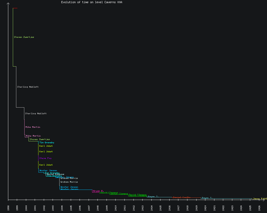
Task: Select the 1998 year label on the x-axis
Action: tap(8, 208)
